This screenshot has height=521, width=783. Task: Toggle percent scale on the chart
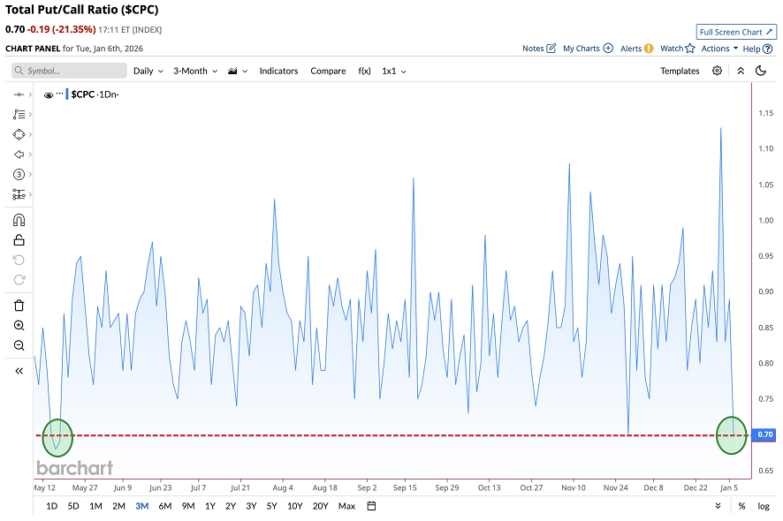[x=741, y=506]
